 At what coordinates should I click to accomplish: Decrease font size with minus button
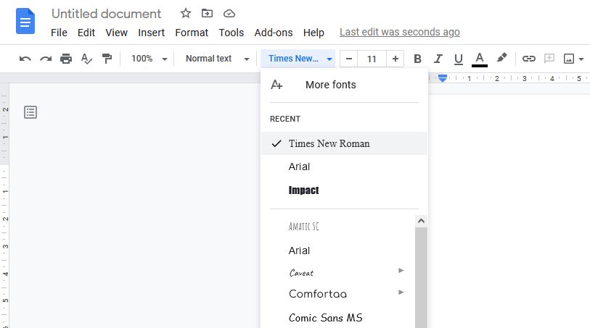[x=349, y=59]
